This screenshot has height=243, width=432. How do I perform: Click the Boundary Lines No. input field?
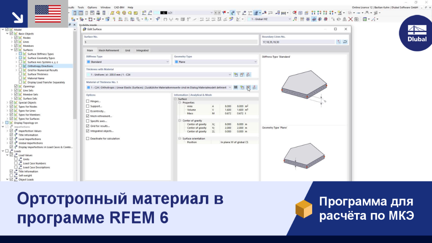coord(298,42)
